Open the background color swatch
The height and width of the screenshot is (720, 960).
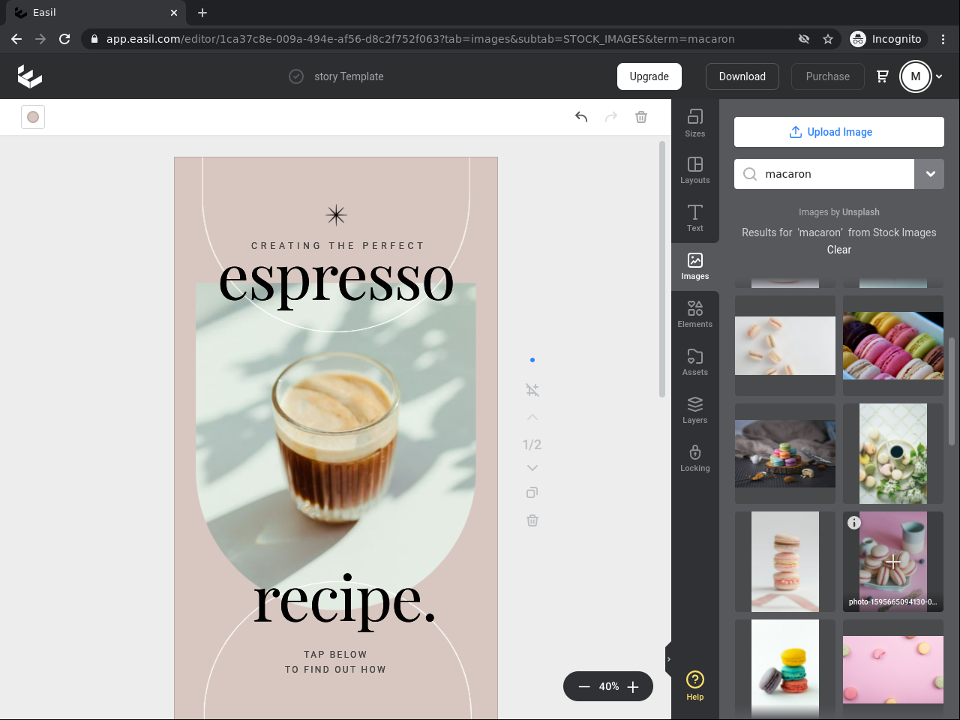coord(33,117)
